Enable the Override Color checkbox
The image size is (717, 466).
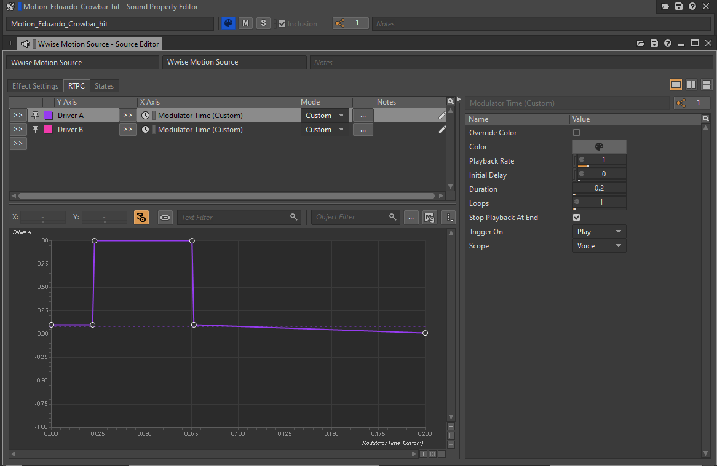pyautogui.click(x=576, y=133)
